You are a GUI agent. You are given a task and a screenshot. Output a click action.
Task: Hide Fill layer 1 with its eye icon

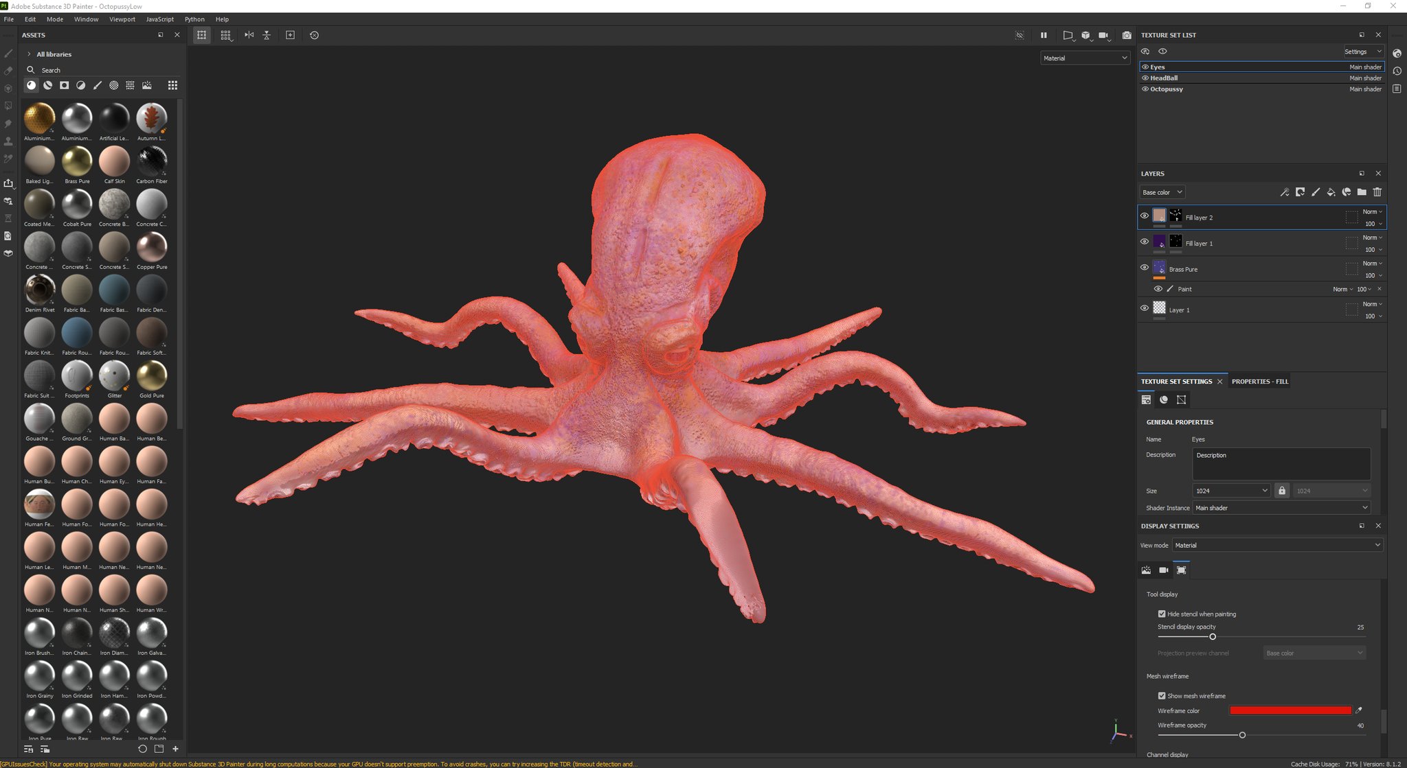coord(1145,242)
